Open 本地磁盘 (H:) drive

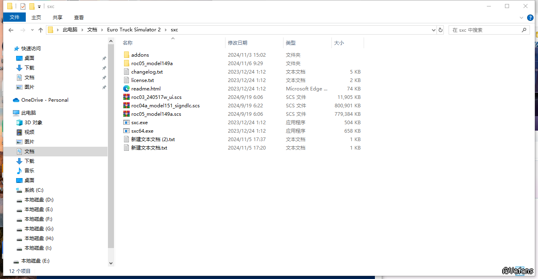click(x=39, y=238)
